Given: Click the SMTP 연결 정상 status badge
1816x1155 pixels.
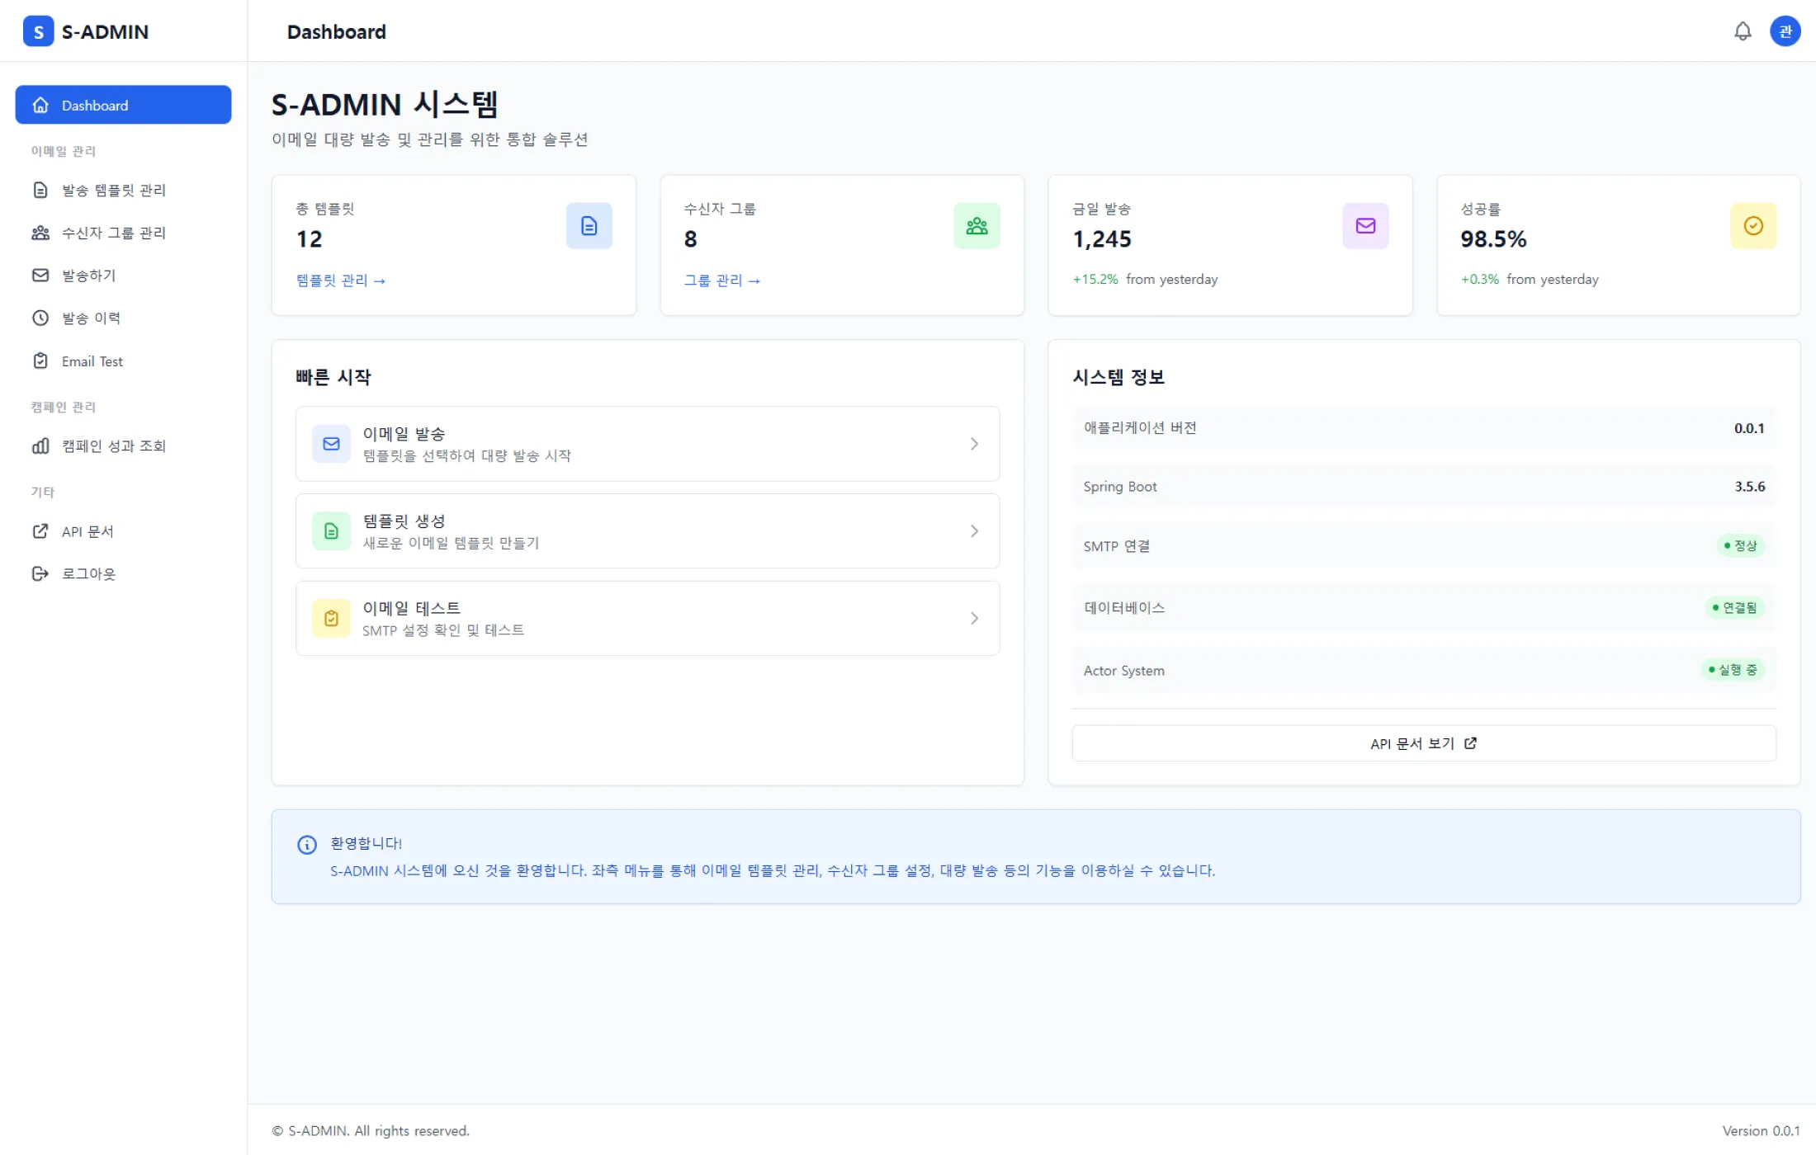Looking at the screenshot, I should [1741, 545].
